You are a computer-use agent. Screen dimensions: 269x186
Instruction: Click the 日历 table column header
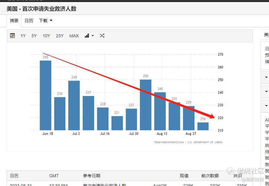pyautogui.click(x=14, y=175)
